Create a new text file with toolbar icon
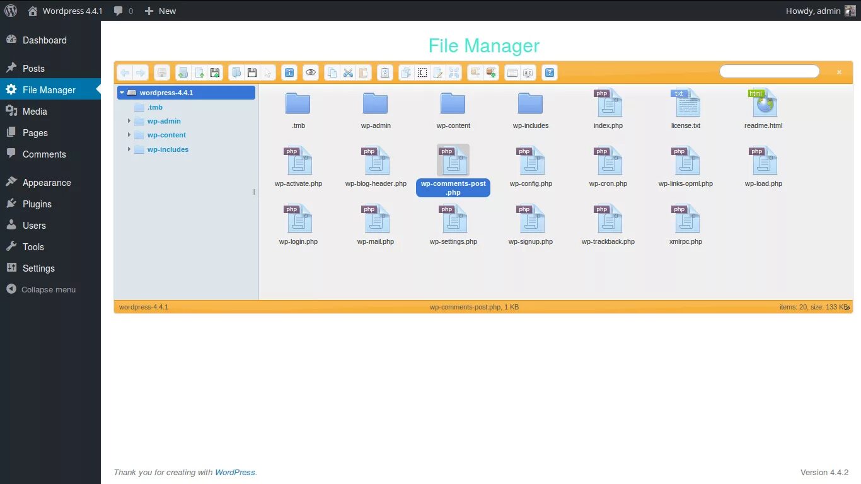Viewport: 861px width, 484px height. pos(199,72)
